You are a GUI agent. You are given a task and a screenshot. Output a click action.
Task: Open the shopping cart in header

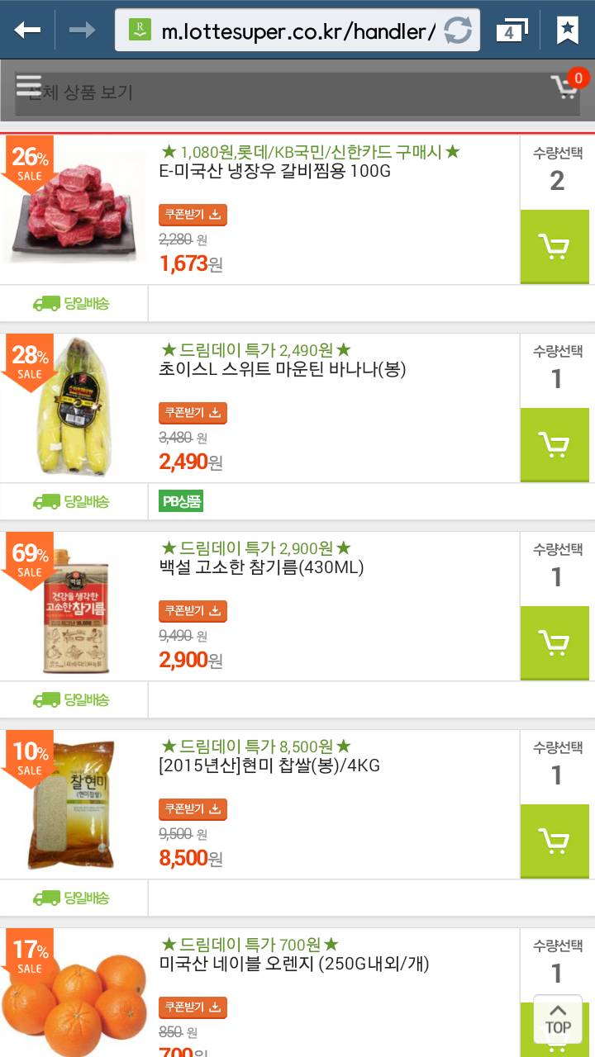coord(566,86)
